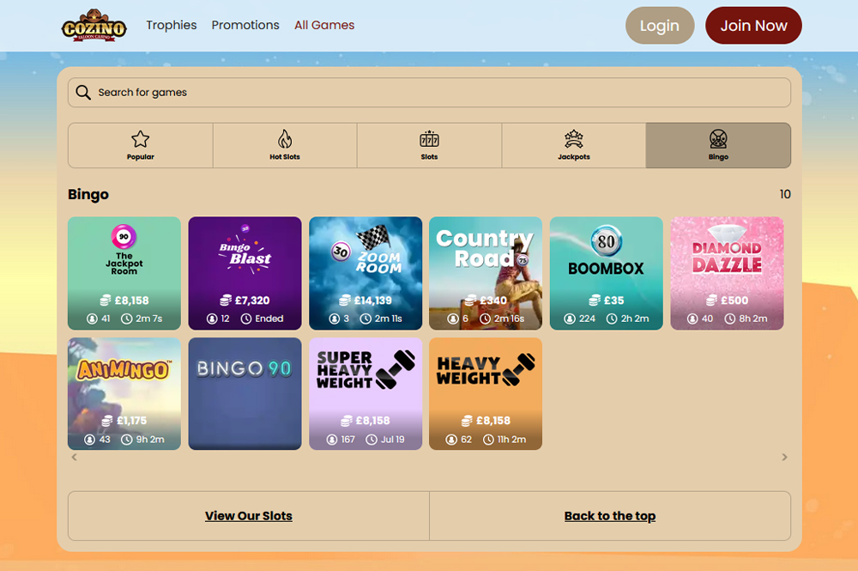The width and height of the screenshot is (858, 571).
Task: Click the search magnifier icon
Action: (x=83, y=93)
